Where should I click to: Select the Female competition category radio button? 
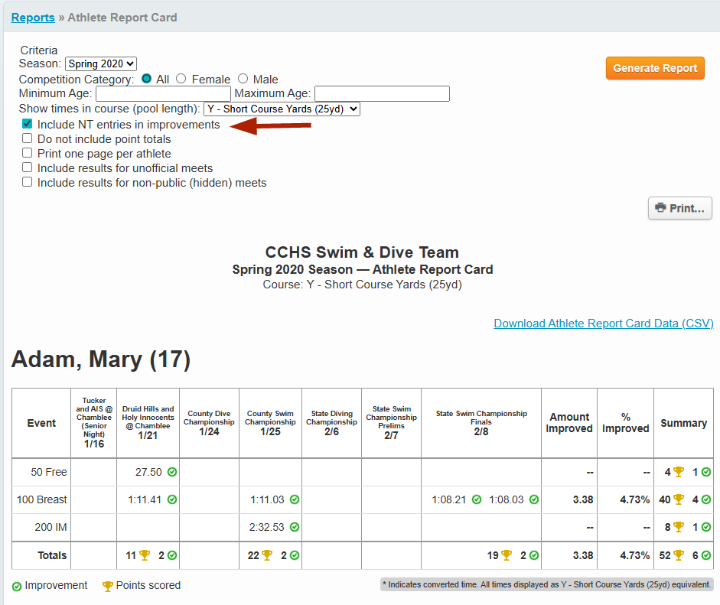[181, 79]
